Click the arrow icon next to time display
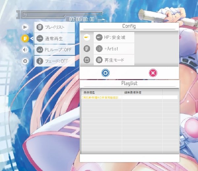 (x=102, y=19)
